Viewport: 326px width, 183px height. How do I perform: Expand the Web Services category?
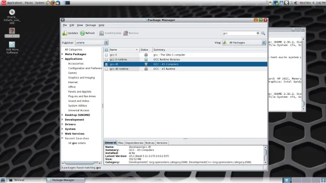[x=62, y=133]
